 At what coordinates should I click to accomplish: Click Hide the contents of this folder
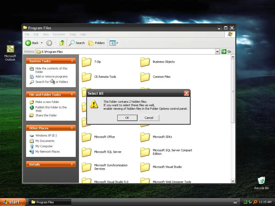pyautogui.click(x=51, y=70)
